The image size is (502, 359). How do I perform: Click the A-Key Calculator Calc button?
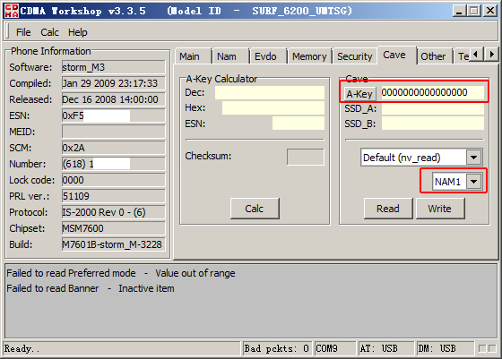[x=255, y=209]
